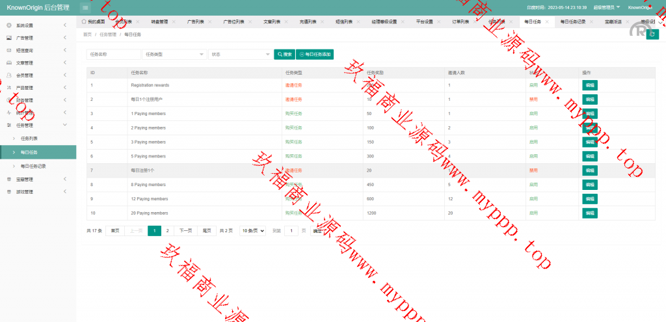The width and height of the screenshot is (666, 322).
Task: Click the green refresh icon button
Action: (x=652, y=34)
